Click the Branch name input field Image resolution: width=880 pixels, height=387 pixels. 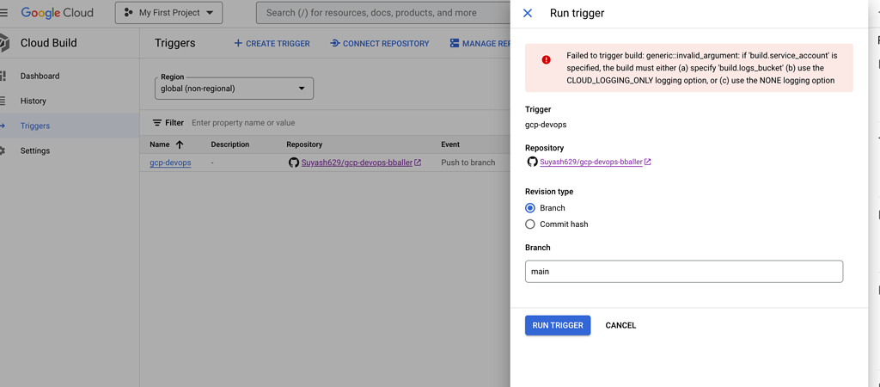pos(683,272)
